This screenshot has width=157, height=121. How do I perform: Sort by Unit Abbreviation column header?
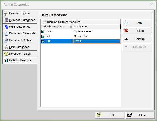(x=57, y=26)
